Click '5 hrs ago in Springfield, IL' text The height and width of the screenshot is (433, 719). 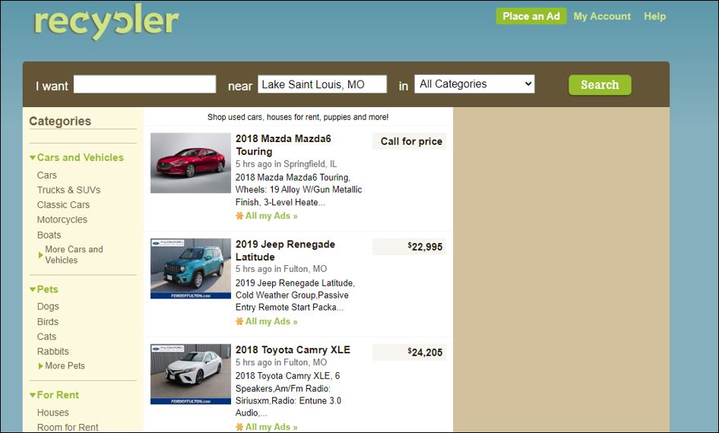286,164
